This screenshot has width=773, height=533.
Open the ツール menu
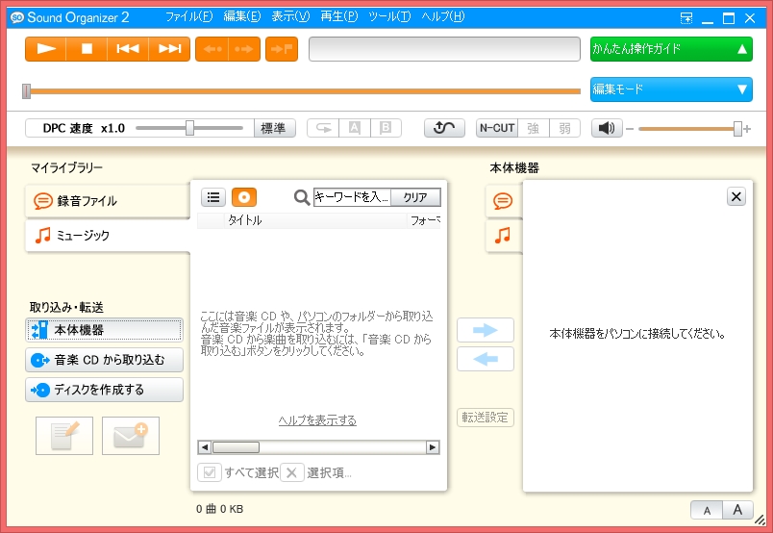click(389, 16)
